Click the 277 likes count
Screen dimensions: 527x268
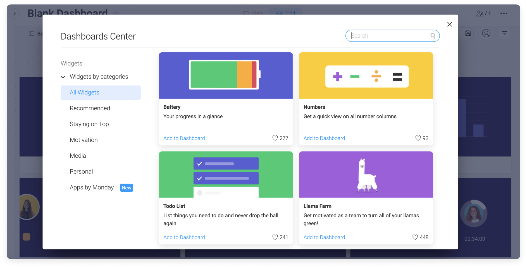284,138
